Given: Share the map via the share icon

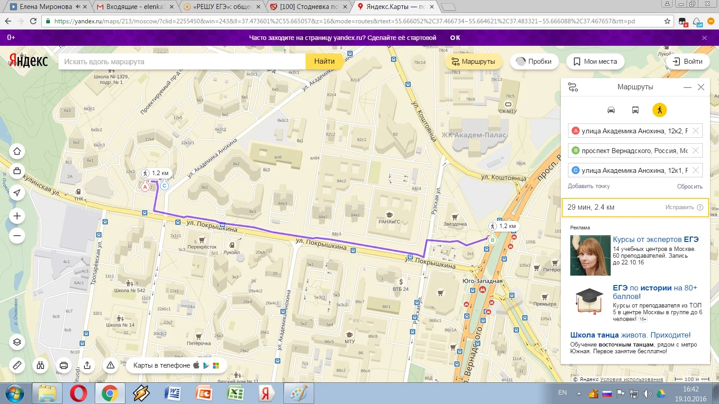Looking at the screenshot, I should tap(87, 365).
